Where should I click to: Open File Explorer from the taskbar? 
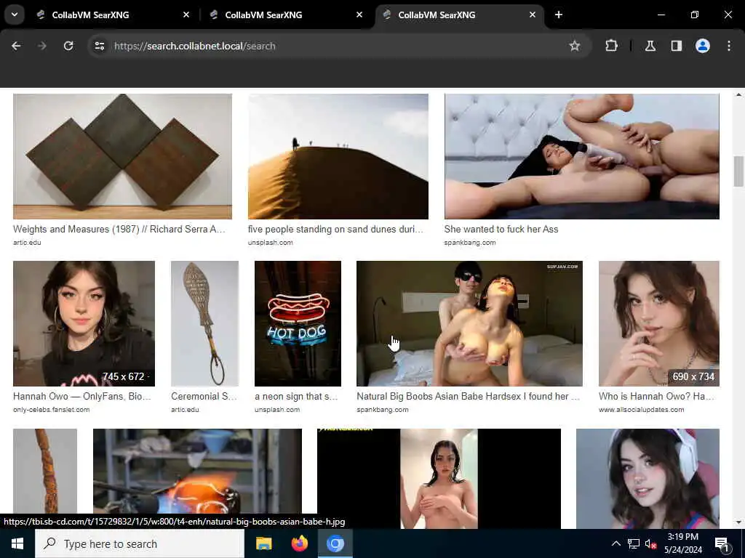tap(263, 543)
